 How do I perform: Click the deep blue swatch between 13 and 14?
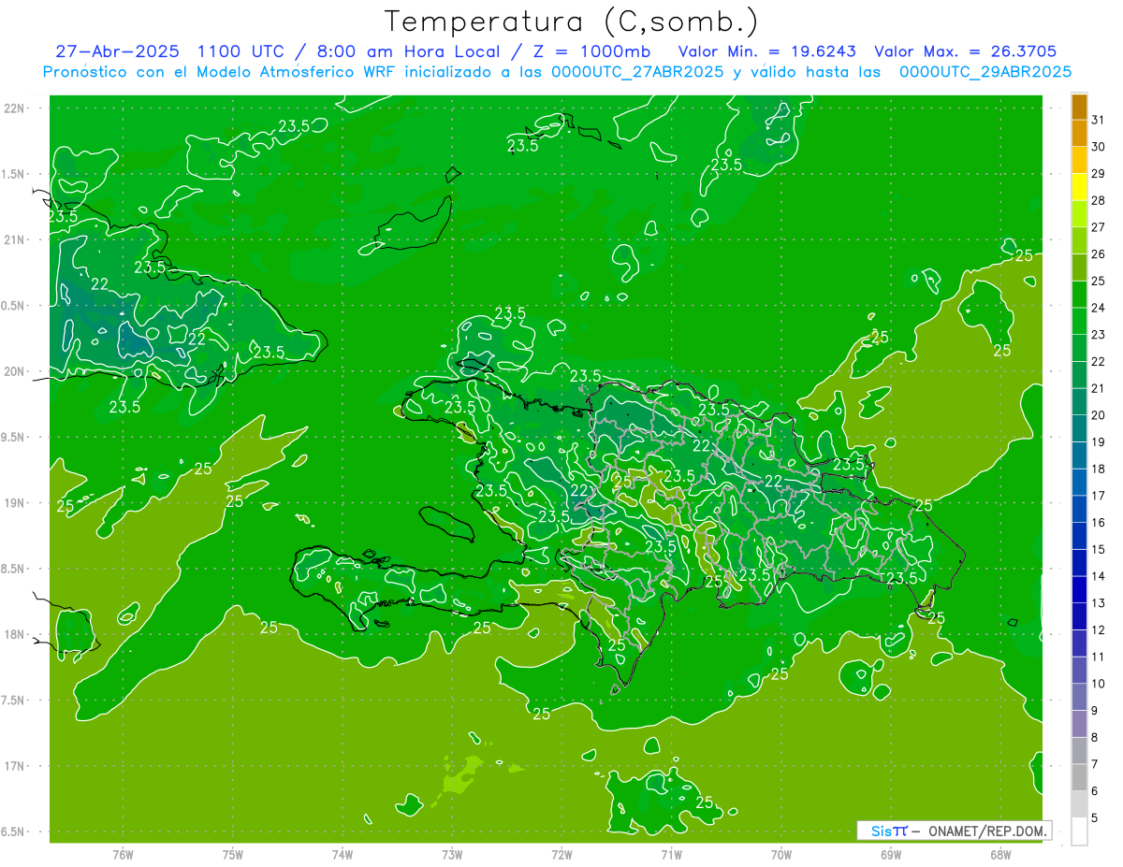coord(1079,589)
